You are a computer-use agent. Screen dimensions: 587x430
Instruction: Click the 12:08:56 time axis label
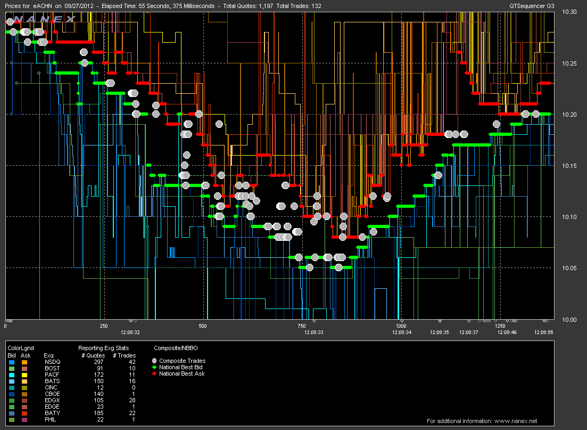tap(543, 332)
